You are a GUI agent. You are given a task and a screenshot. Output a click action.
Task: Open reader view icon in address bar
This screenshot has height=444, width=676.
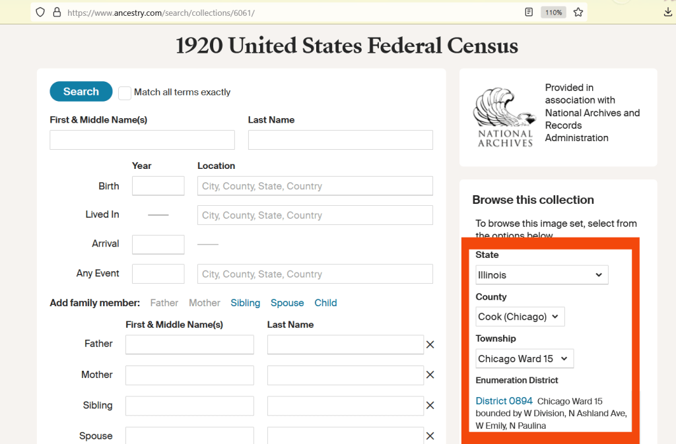529,12
